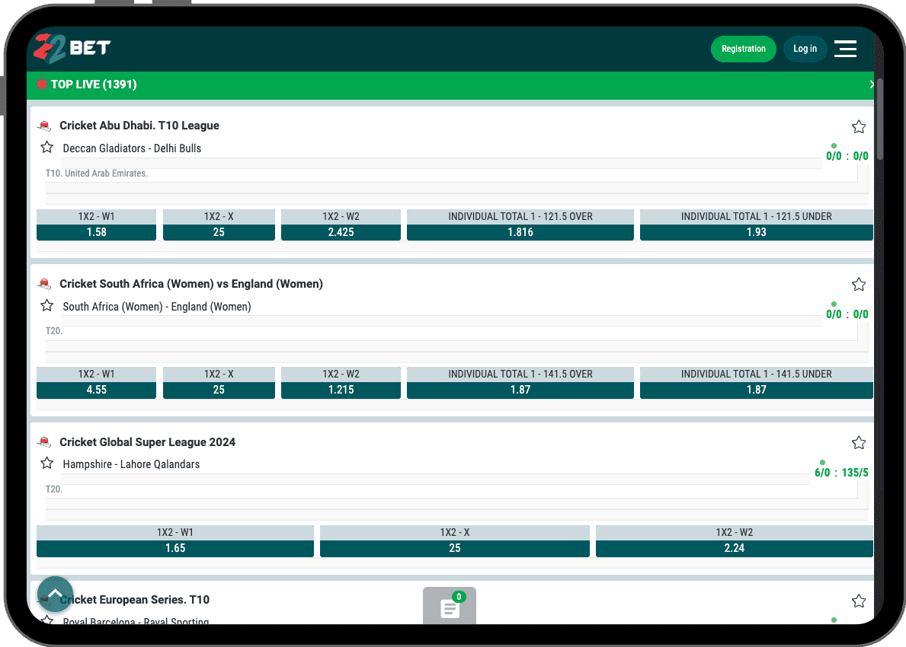Select W1 odds 1.58 for Deccan Gladiators
Image resolution: width=906 pixels, height=647 pixels.
(97, 232)
